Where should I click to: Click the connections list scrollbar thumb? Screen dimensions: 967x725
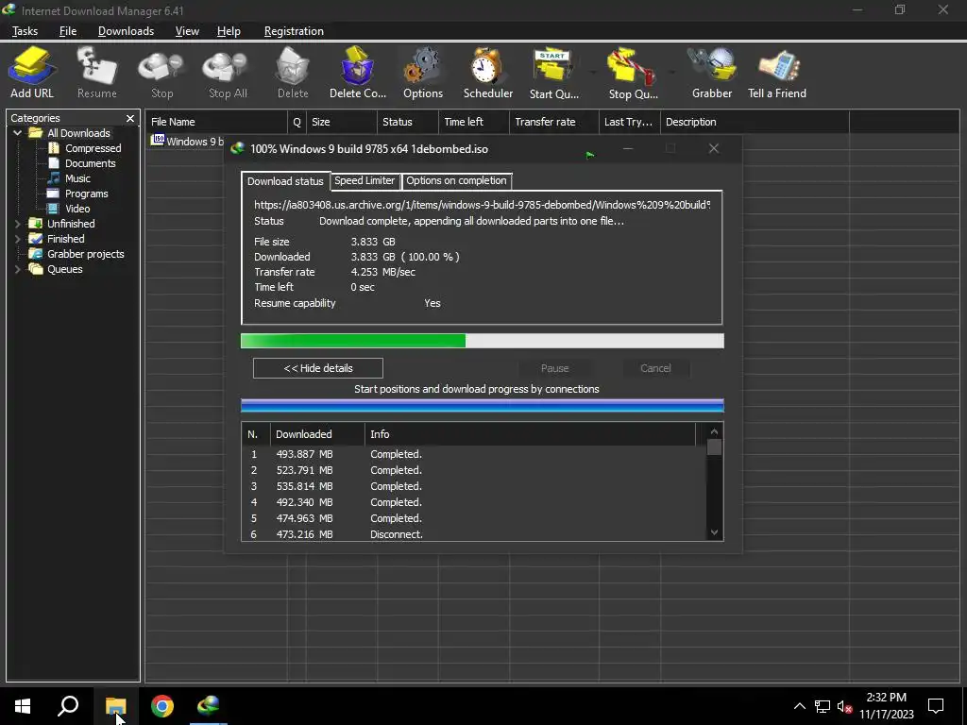[x=714, y=447]
